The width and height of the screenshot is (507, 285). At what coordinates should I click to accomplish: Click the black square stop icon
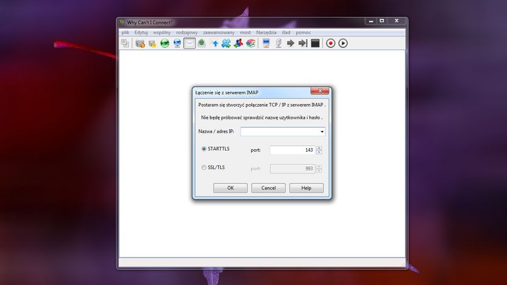click(315, 43)
